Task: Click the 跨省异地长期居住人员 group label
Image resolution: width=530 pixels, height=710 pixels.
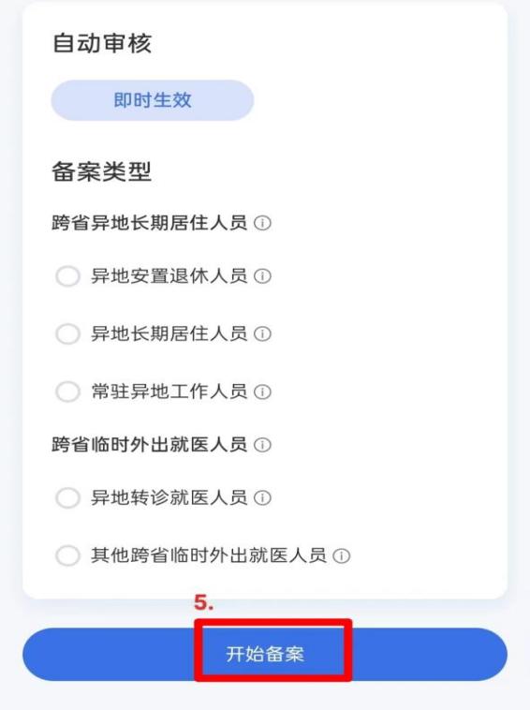Action: coord(150,223)
